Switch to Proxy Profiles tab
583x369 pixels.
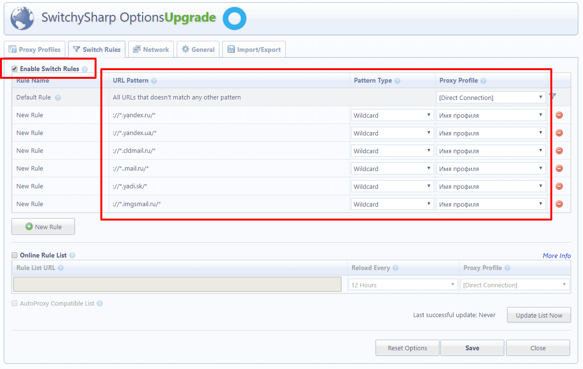[x=35, y=49]
